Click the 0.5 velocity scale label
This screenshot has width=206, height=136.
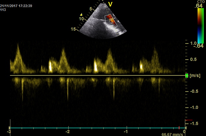pos(193,59)
